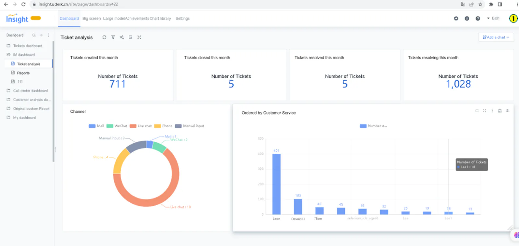Viewport: 519px width, 246px height.
Task: Open Customer Service chart three-dot menu
Action: [492, 110]
